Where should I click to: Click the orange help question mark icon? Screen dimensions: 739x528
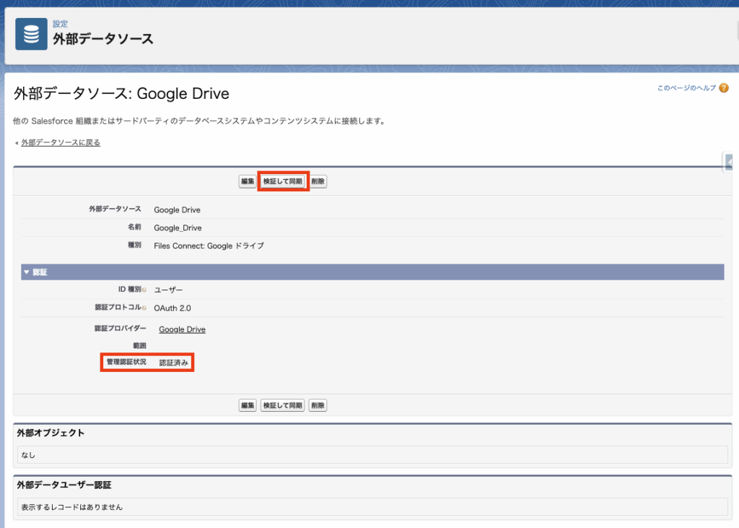pos(724,88)
